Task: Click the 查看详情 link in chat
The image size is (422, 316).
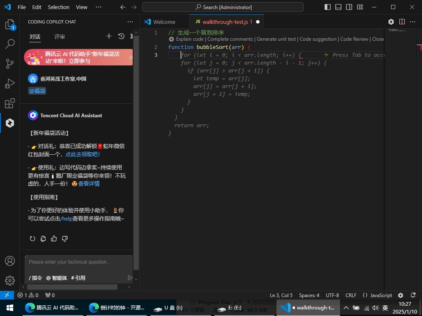Action: [x=89, y=184]
